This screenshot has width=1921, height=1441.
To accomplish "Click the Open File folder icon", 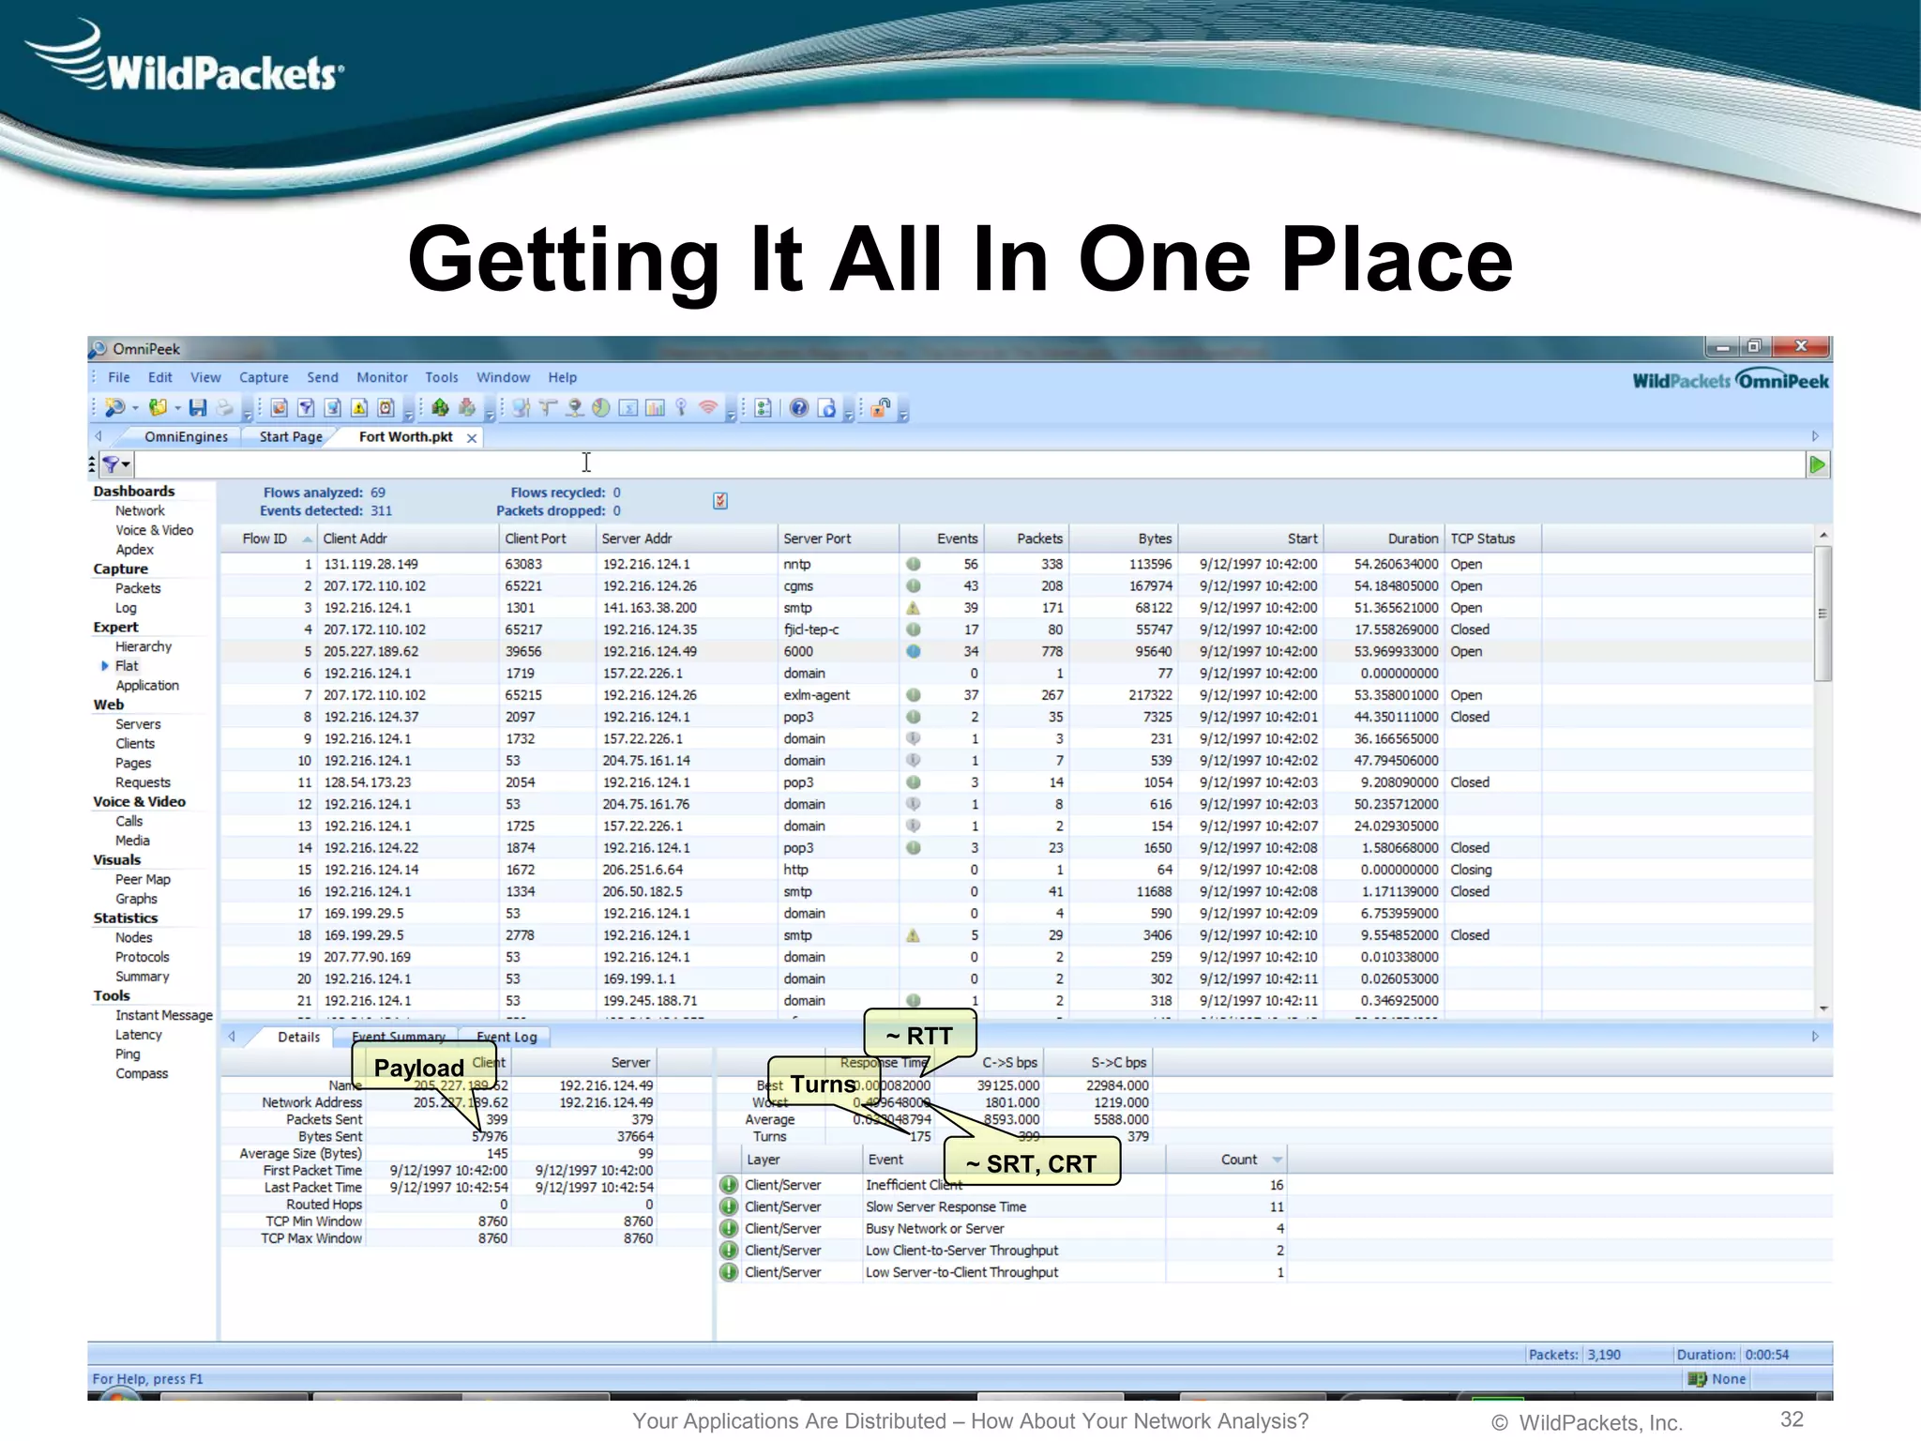I will point(158,407).
